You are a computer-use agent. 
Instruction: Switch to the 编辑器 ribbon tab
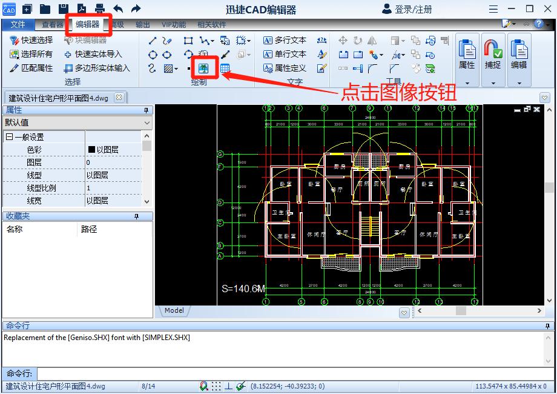[x=87, y=25]
